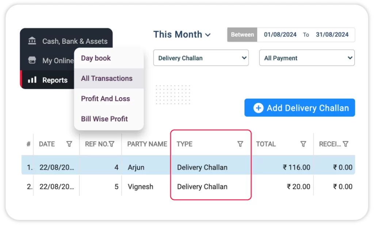The image size is (374, 225).
Task: Click the Reports bar chart icon
Action: 32,80
